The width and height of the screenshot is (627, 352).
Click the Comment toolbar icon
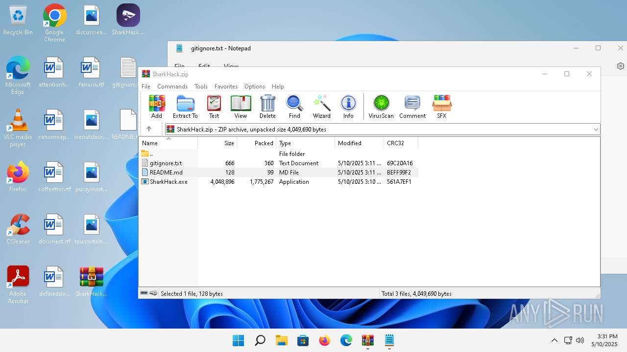pos(412,107)
